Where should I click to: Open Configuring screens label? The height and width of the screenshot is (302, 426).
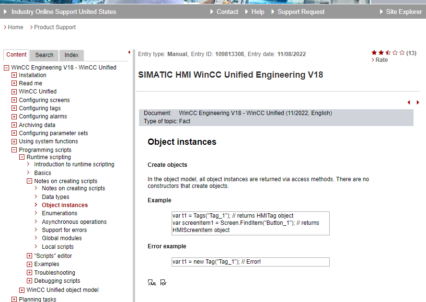[x=44, y=100]
